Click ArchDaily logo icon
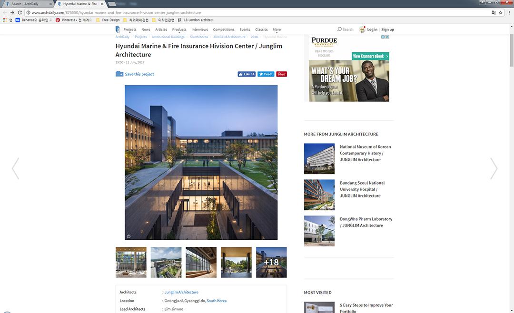 click(118, 29)
